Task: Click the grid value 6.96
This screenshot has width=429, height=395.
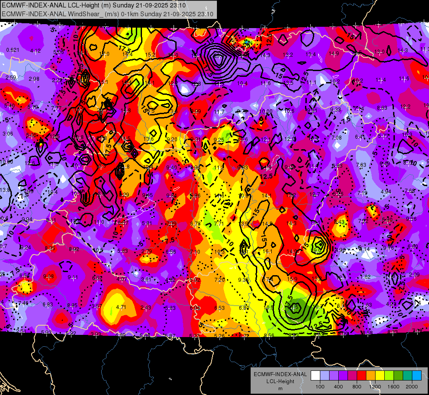Action: point(195,308)
